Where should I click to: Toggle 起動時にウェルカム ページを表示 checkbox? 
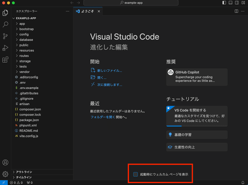[x=135, y=174]
